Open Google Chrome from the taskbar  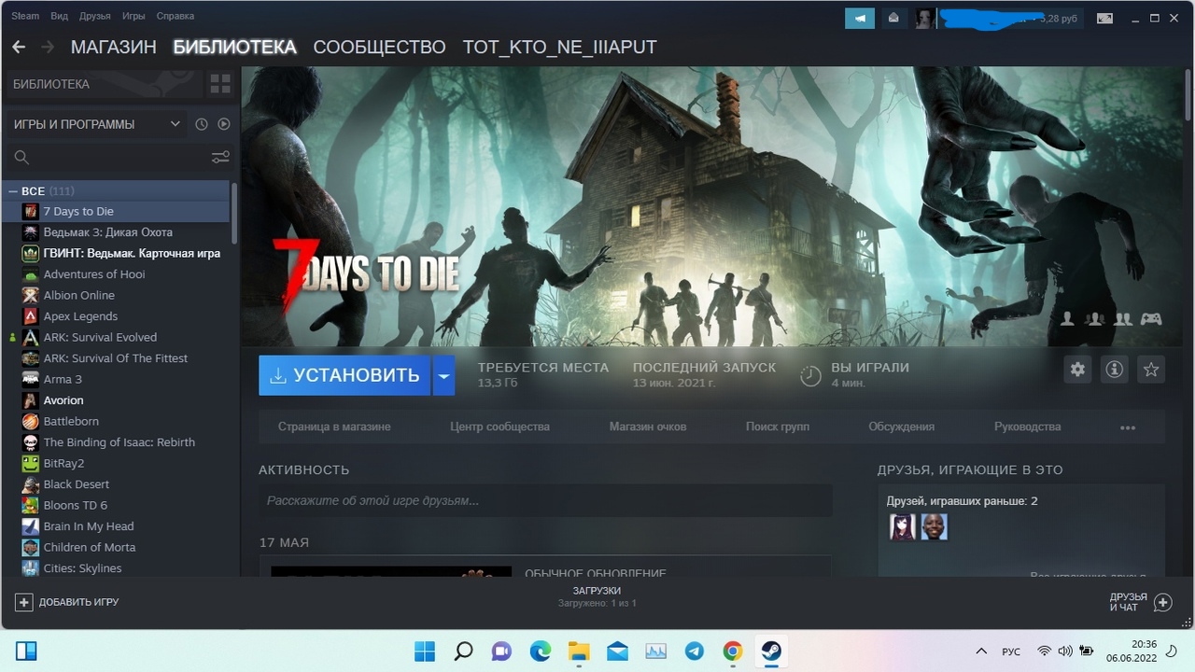pos(733,651)
